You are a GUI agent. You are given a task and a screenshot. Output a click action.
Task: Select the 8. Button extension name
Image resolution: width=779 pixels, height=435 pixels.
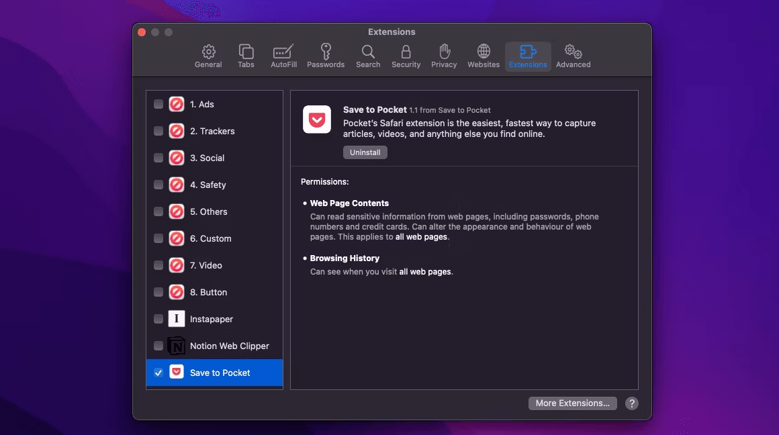click(208, 292)
